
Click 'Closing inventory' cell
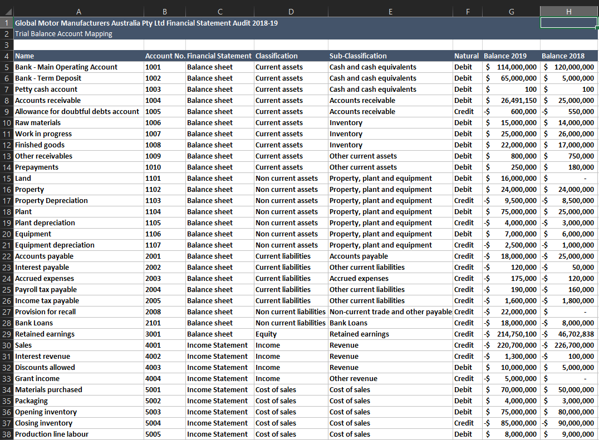click(78, 423)
